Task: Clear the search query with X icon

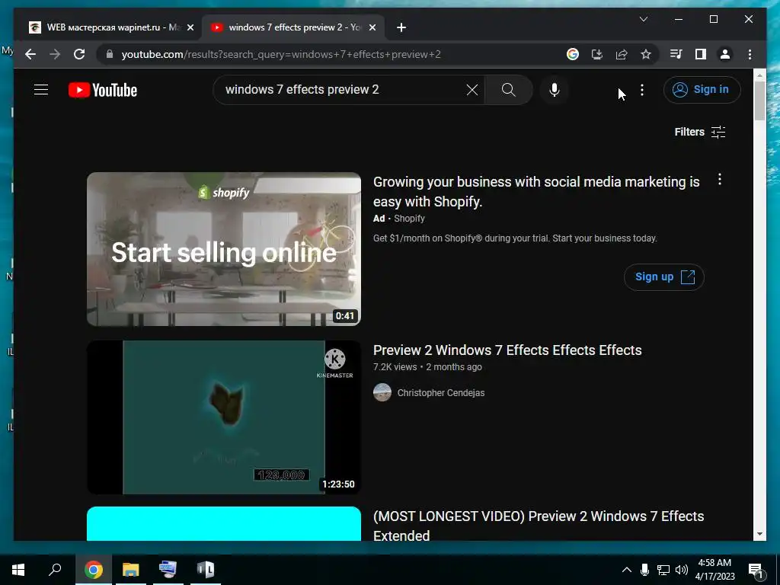Action: [472, 90]
